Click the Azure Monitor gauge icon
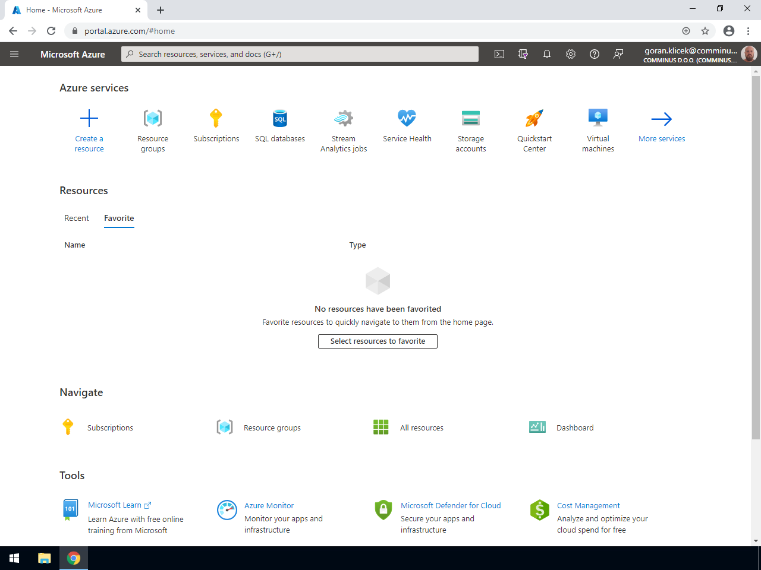The image size is (761, 570). pos(227,510)
